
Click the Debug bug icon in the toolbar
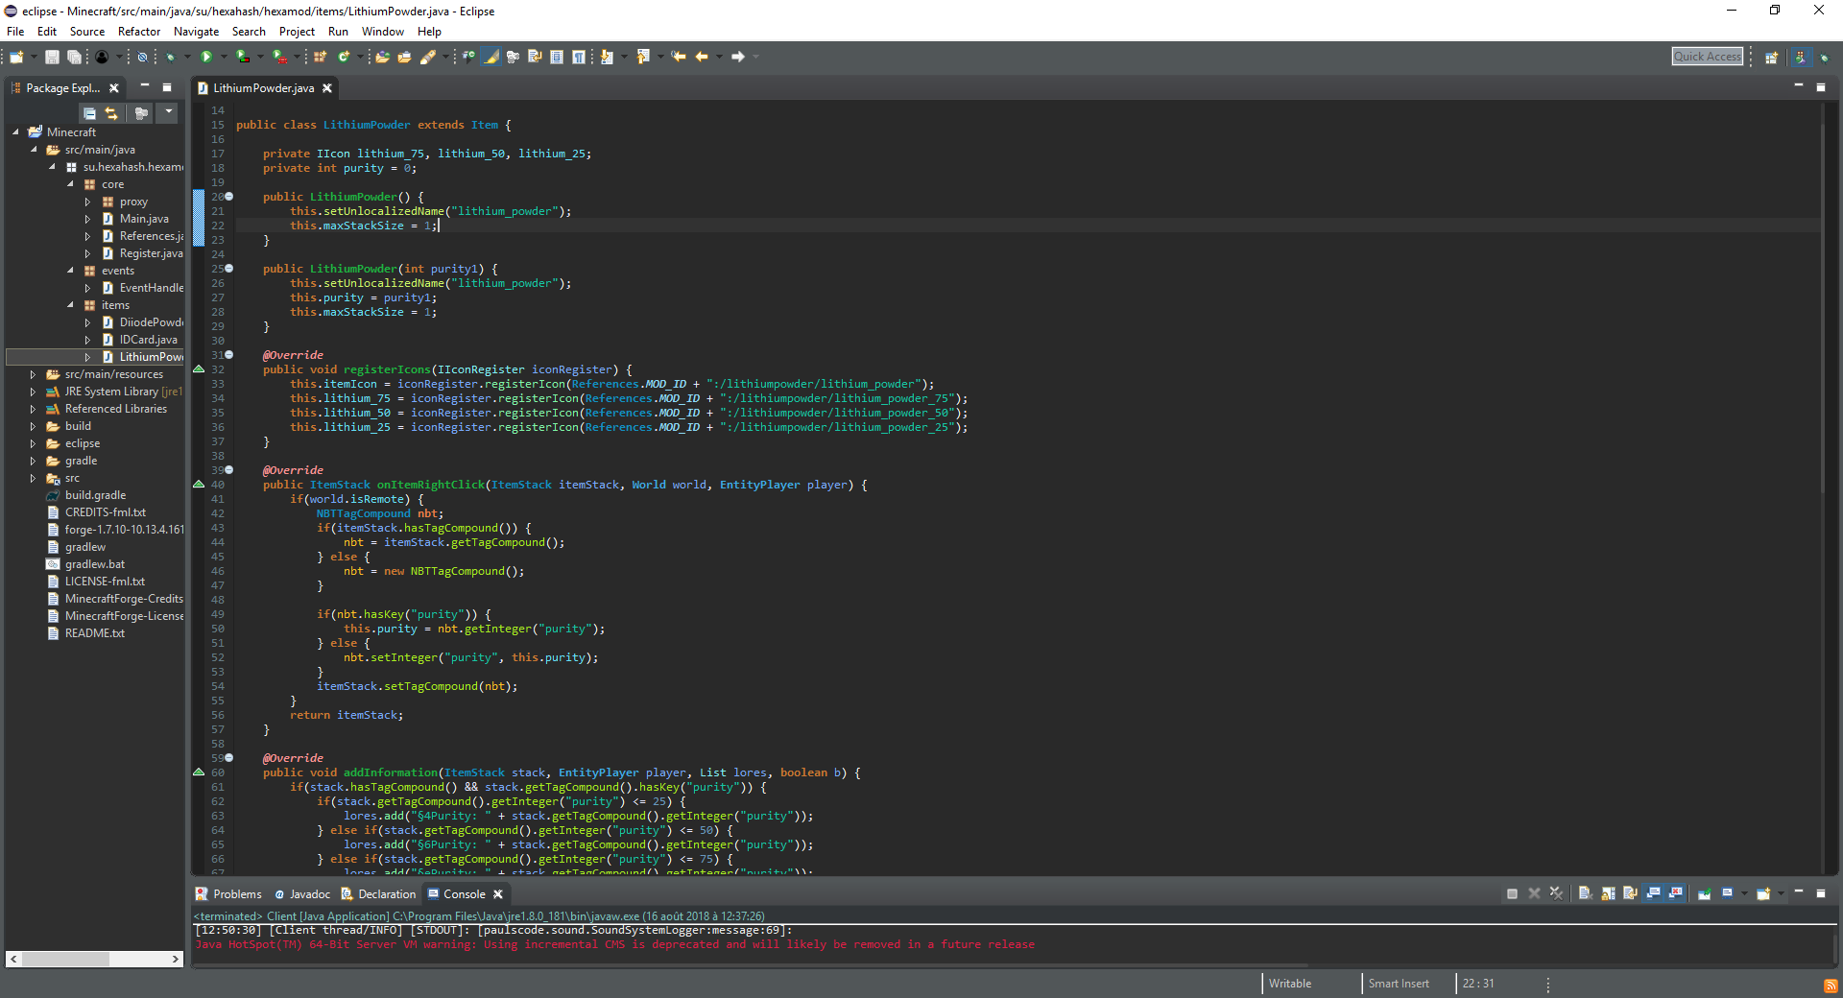point(170,57)
